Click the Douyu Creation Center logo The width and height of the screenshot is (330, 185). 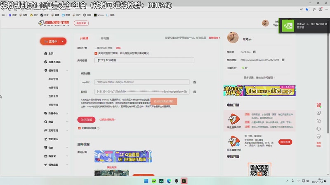54,23
